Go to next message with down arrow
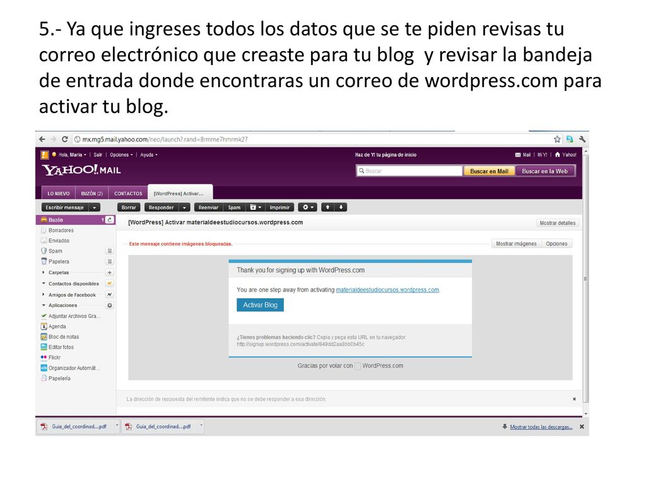 point(341,207)
